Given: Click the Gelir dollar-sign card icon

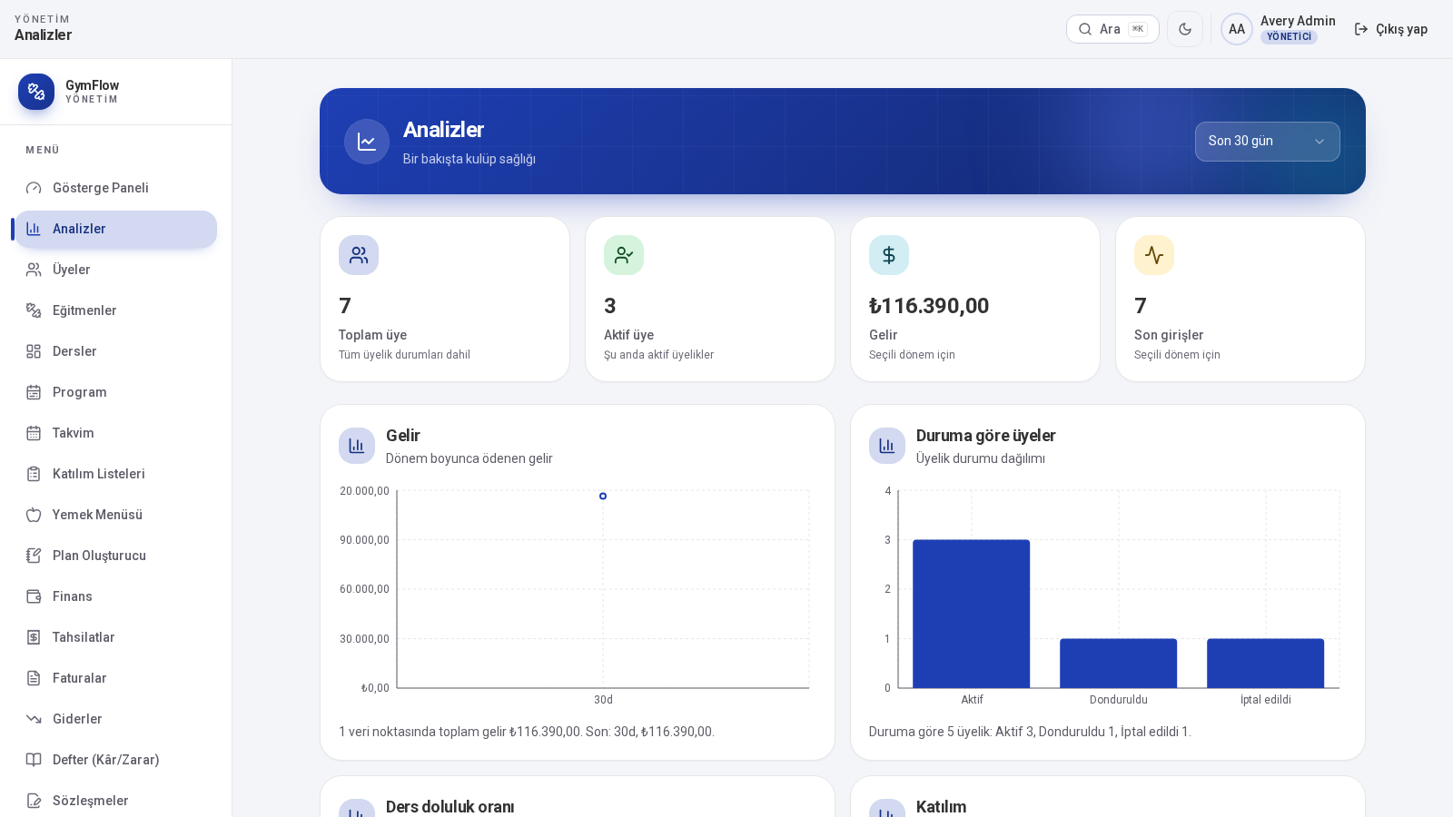Looking at the screenshot, I should [889, 255].
